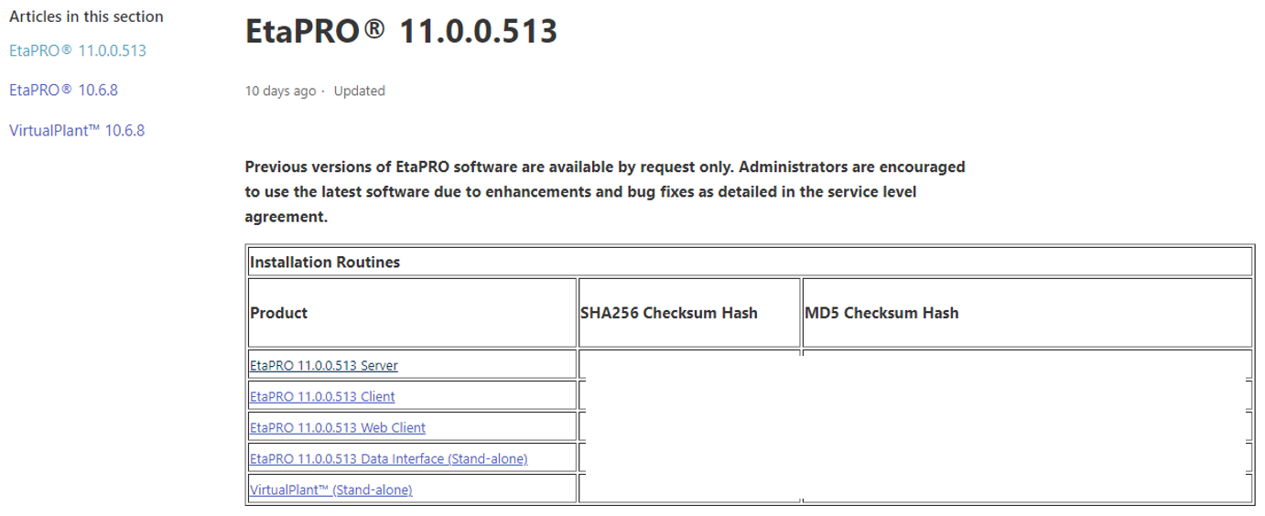Click the 'Updated' label
This screenshot has width=1265, height=516.
pyautogui.click(x=359, y=91)
